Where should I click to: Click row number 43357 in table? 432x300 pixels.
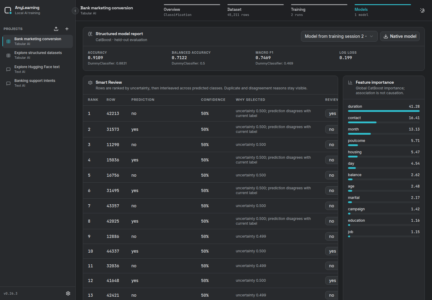pos(113,206)
